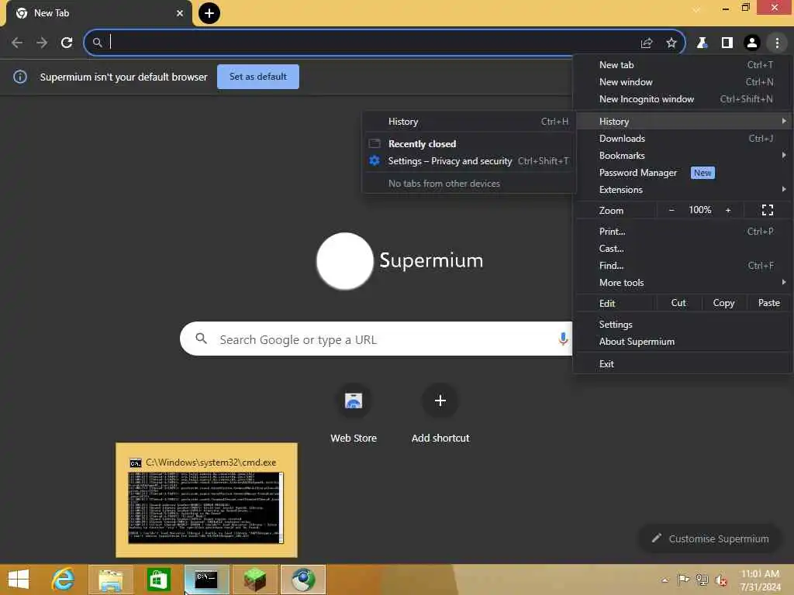The image size is (794, 595).
Task: Decrease zoom with minus button
Action: tap(671, 210)
